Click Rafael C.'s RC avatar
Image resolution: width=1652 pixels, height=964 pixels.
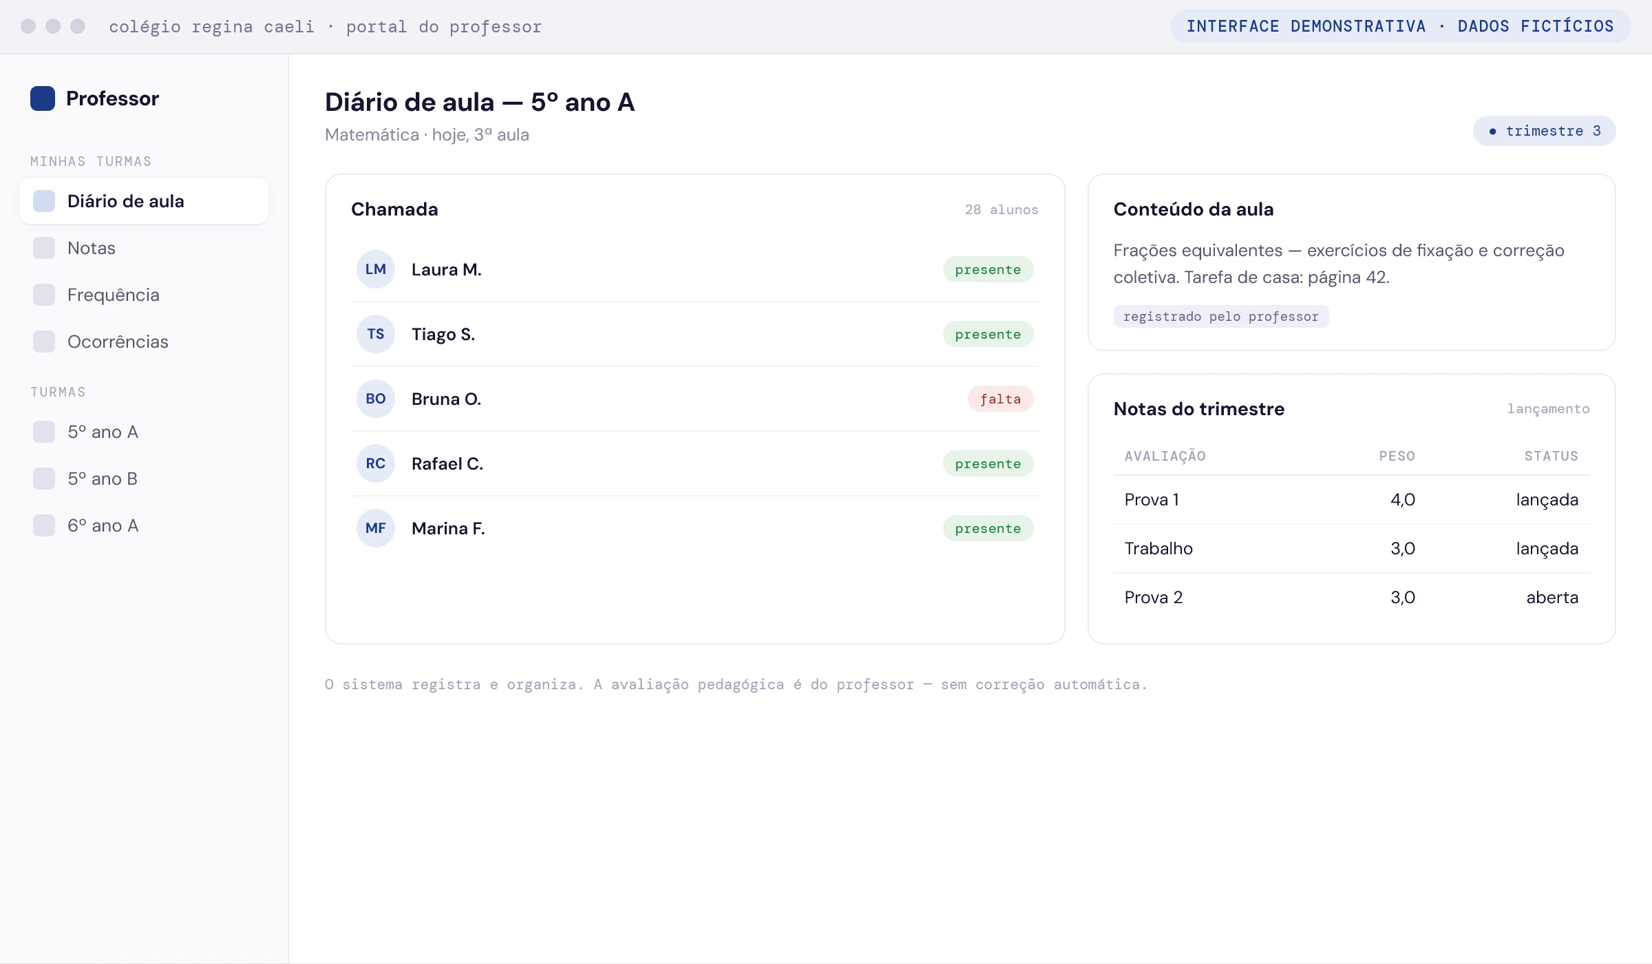click(x=376, y=463)
